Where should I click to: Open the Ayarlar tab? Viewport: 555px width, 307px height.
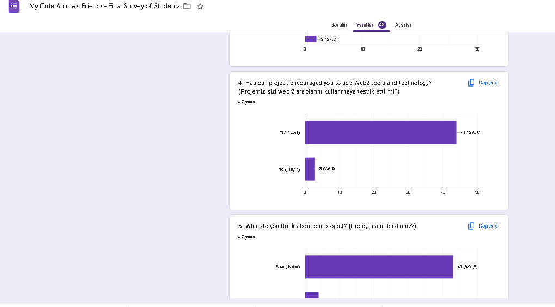coord(403,25)
